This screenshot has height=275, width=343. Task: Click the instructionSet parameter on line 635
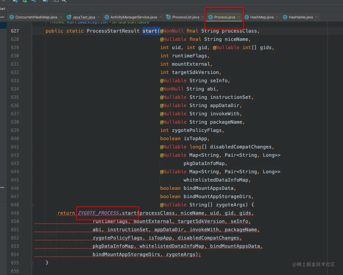point(231,97)
